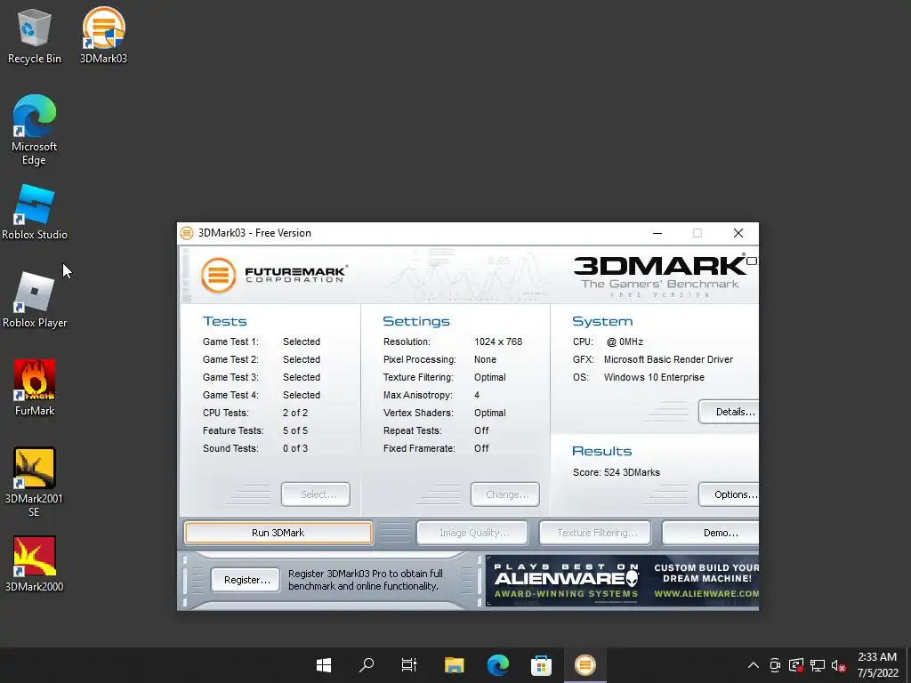This screenshot has width=911, height=683.
Task: Click the Futuremark Corporation logo
Action: click(274, 275)
